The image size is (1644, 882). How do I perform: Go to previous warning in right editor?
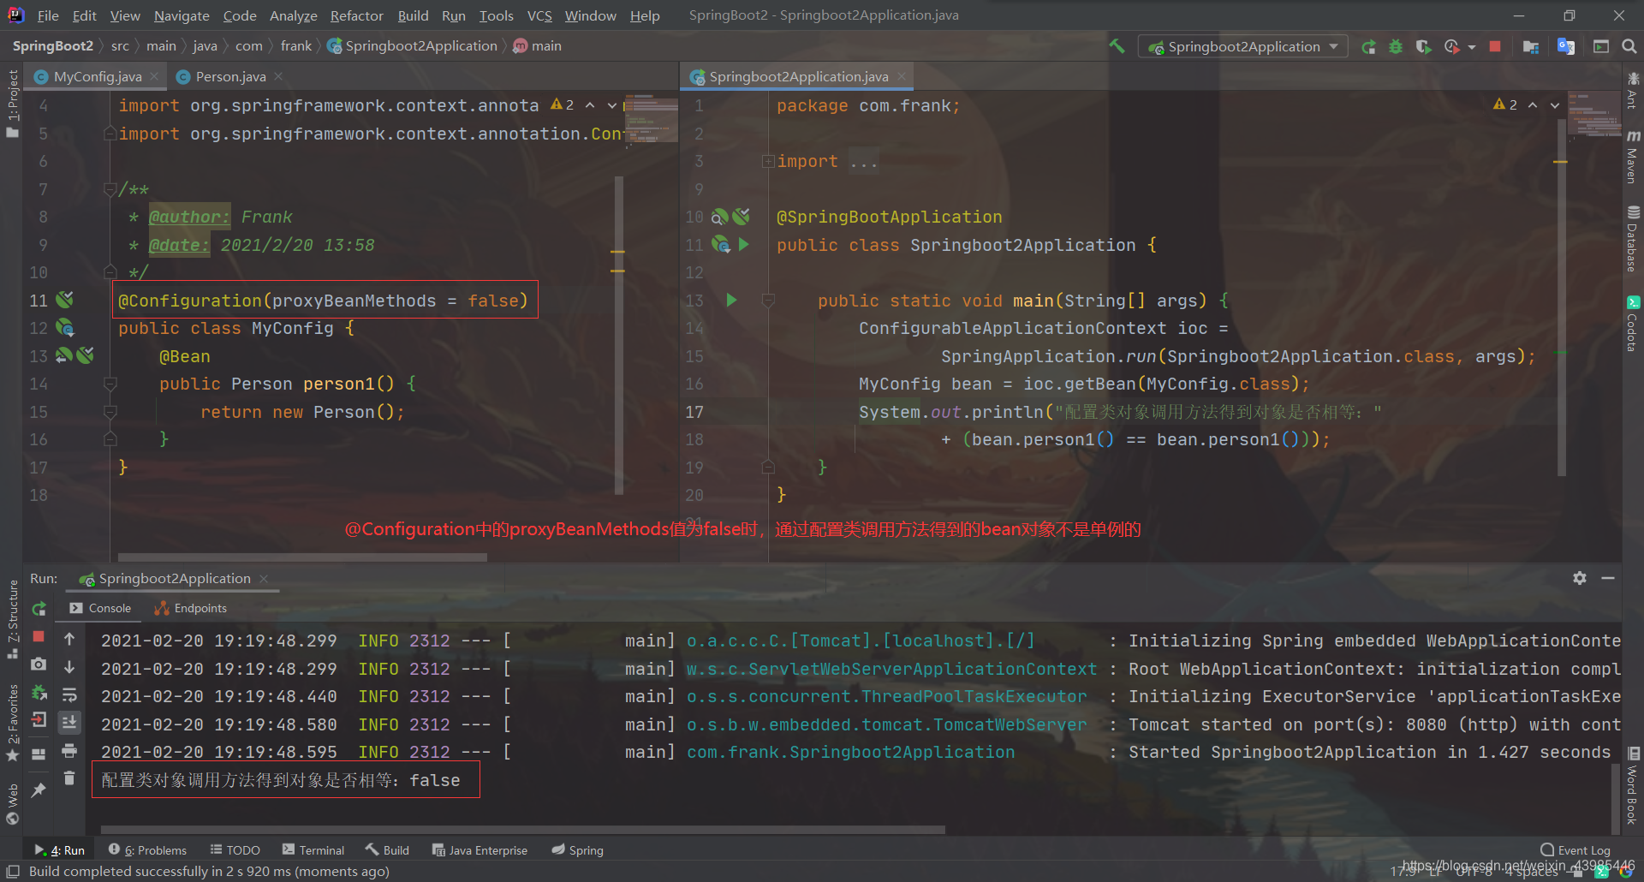tap(1533, 104)
